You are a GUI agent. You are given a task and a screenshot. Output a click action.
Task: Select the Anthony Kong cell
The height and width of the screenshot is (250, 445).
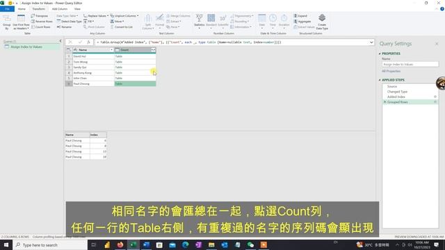[x=93, y=73]
